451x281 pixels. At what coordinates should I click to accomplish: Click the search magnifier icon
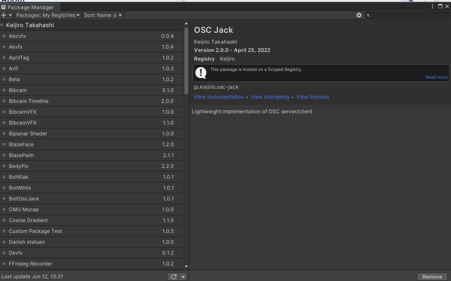point(368,15)
